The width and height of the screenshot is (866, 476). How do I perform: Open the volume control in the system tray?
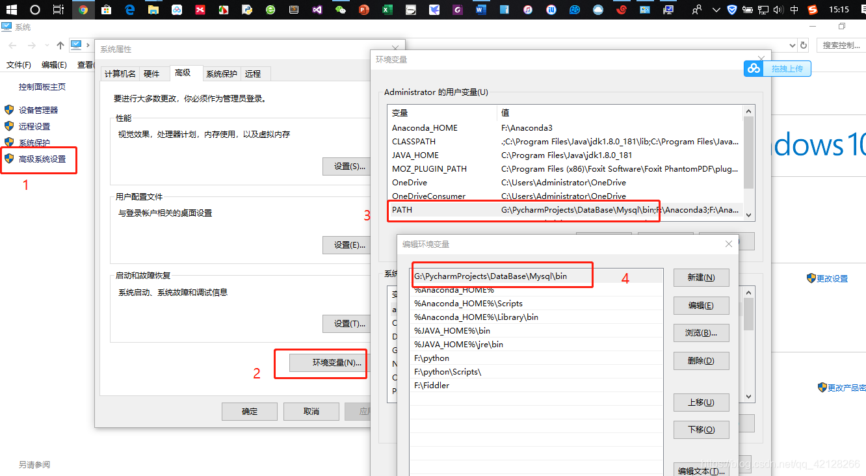click(778, 10)
